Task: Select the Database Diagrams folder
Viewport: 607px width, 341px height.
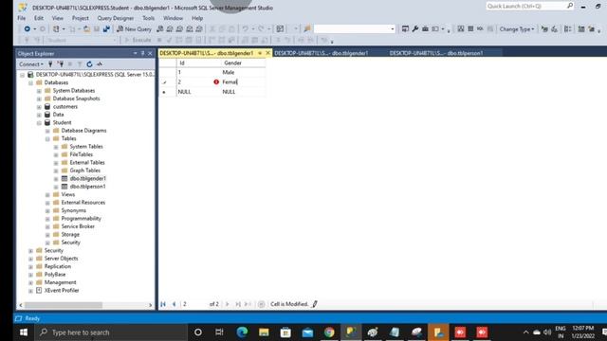Action: tap(83, 131)
